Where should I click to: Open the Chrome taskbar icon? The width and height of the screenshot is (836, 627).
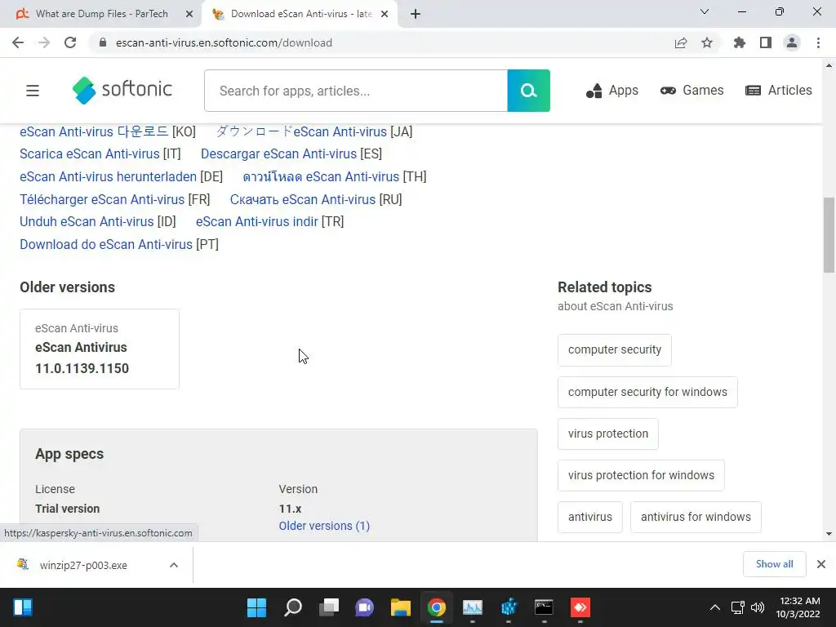tap(436, 607)
